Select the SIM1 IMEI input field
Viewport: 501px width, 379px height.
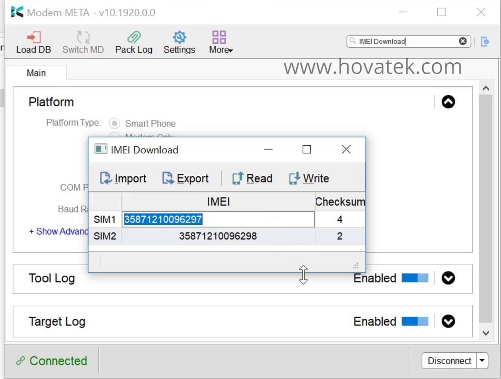click(218, 219)
